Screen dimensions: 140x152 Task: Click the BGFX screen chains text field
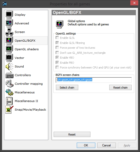94,80
